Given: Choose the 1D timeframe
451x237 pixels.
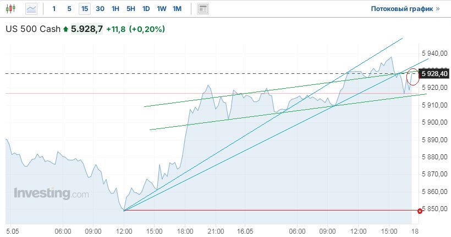Looking at the screenshot, I should click(146, 9).
